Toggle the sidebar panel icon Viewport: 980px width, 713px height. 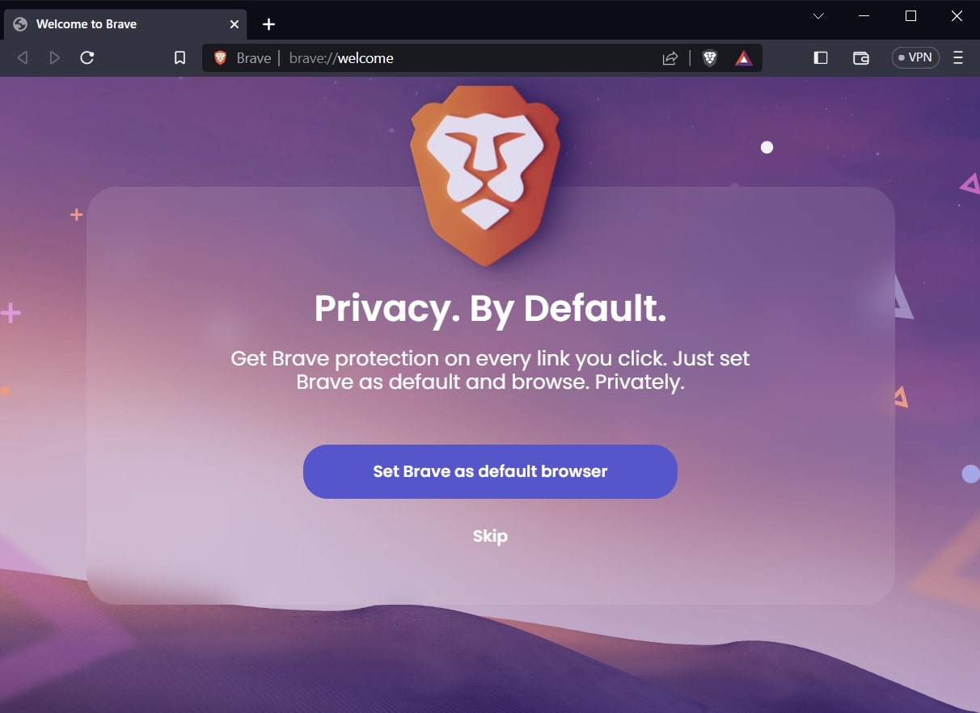tap(821, 58)
